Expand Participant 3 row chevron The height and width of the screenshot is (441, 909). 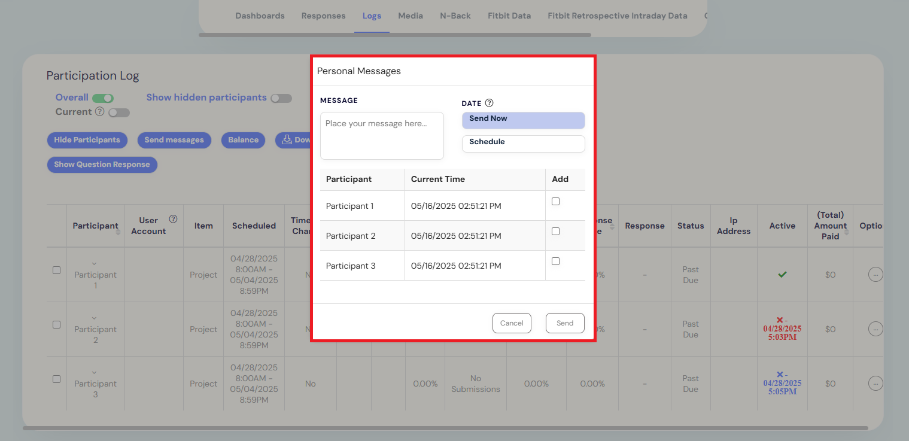pyautogui.click(x=95, y=373)
